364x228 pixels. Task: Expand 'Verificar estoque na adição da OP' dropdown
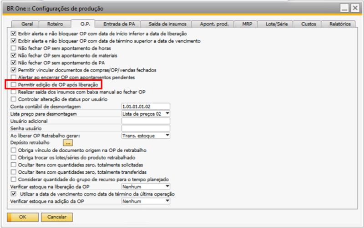click(x=167, y=201)
